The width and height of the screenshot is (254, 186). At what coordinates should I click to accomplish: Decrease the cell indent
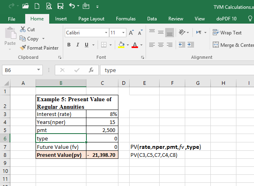point(182,44)
